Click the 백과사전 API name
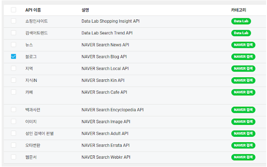 33,110
